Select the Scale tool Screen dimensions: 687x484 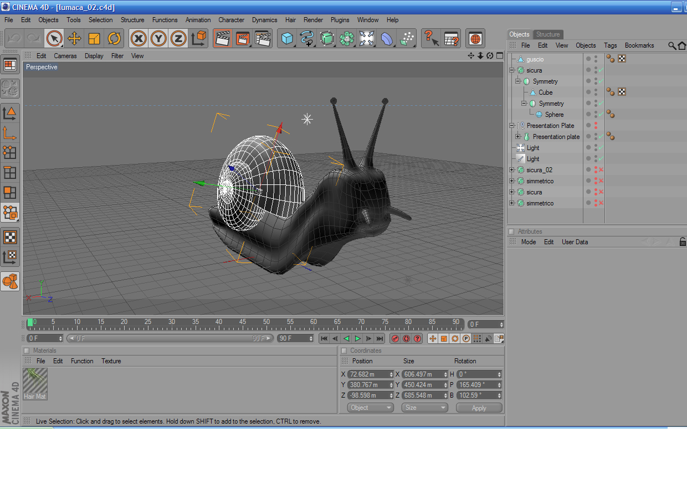[x=94, y=38]
